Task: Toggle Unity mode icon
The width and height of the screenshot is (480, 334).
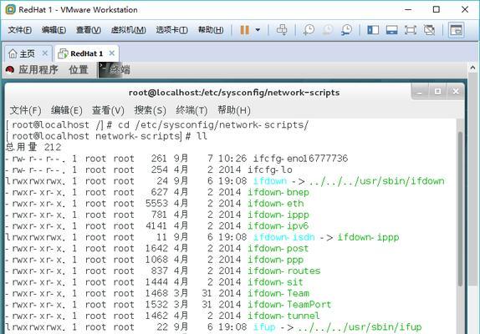Action: pyautogui.click(x=429, y=30)
